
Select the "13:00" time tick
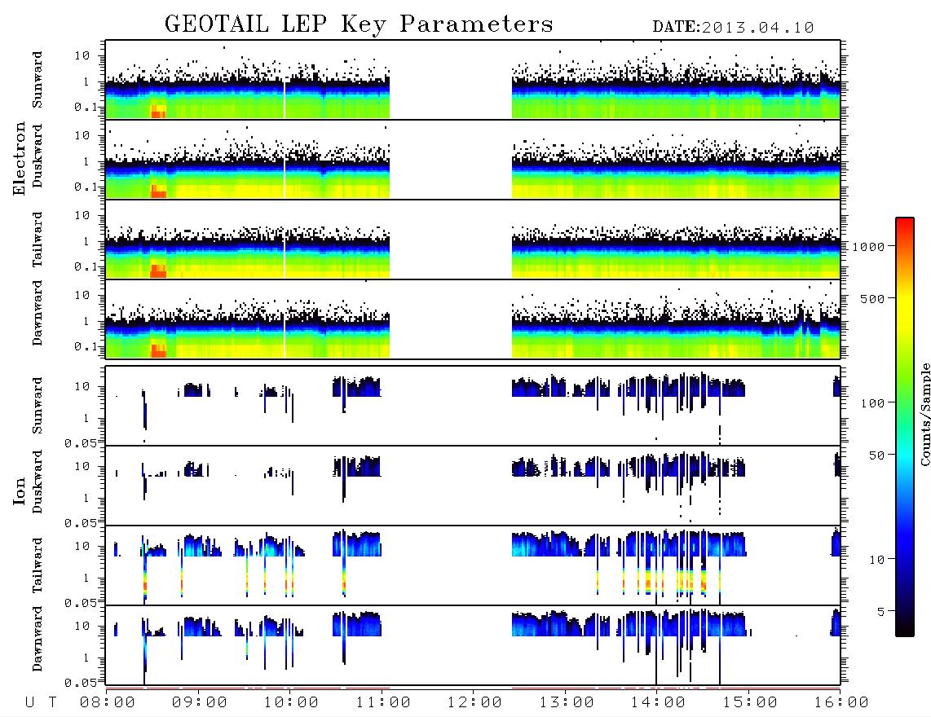pyautogui.click(x=567, y=703)
